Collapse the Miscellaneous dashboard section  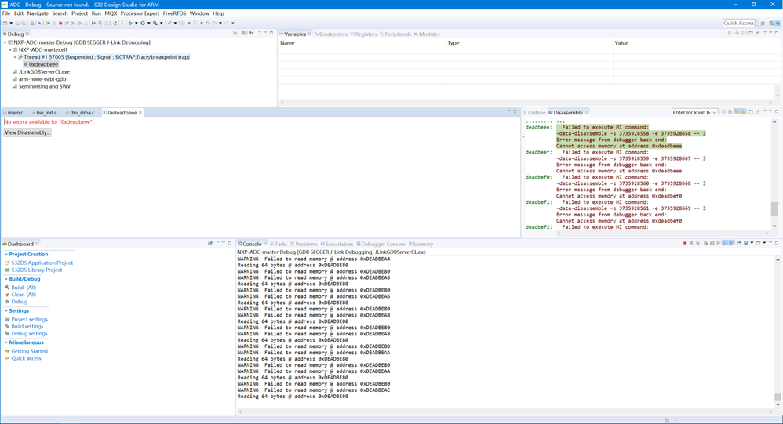[6, 342]
